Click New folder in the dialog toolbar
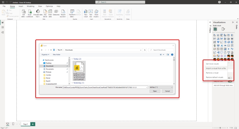The width and height of the screenshot is (239, 129). click(56, 54)
